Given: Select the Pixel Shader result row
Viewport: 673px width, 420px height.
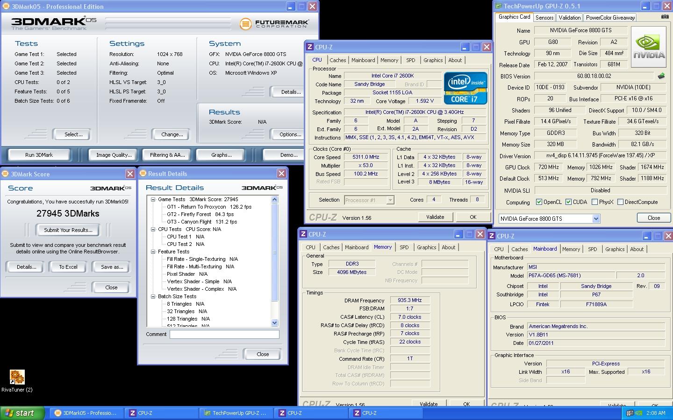Looking at the screenshot, I should point(187,274).
